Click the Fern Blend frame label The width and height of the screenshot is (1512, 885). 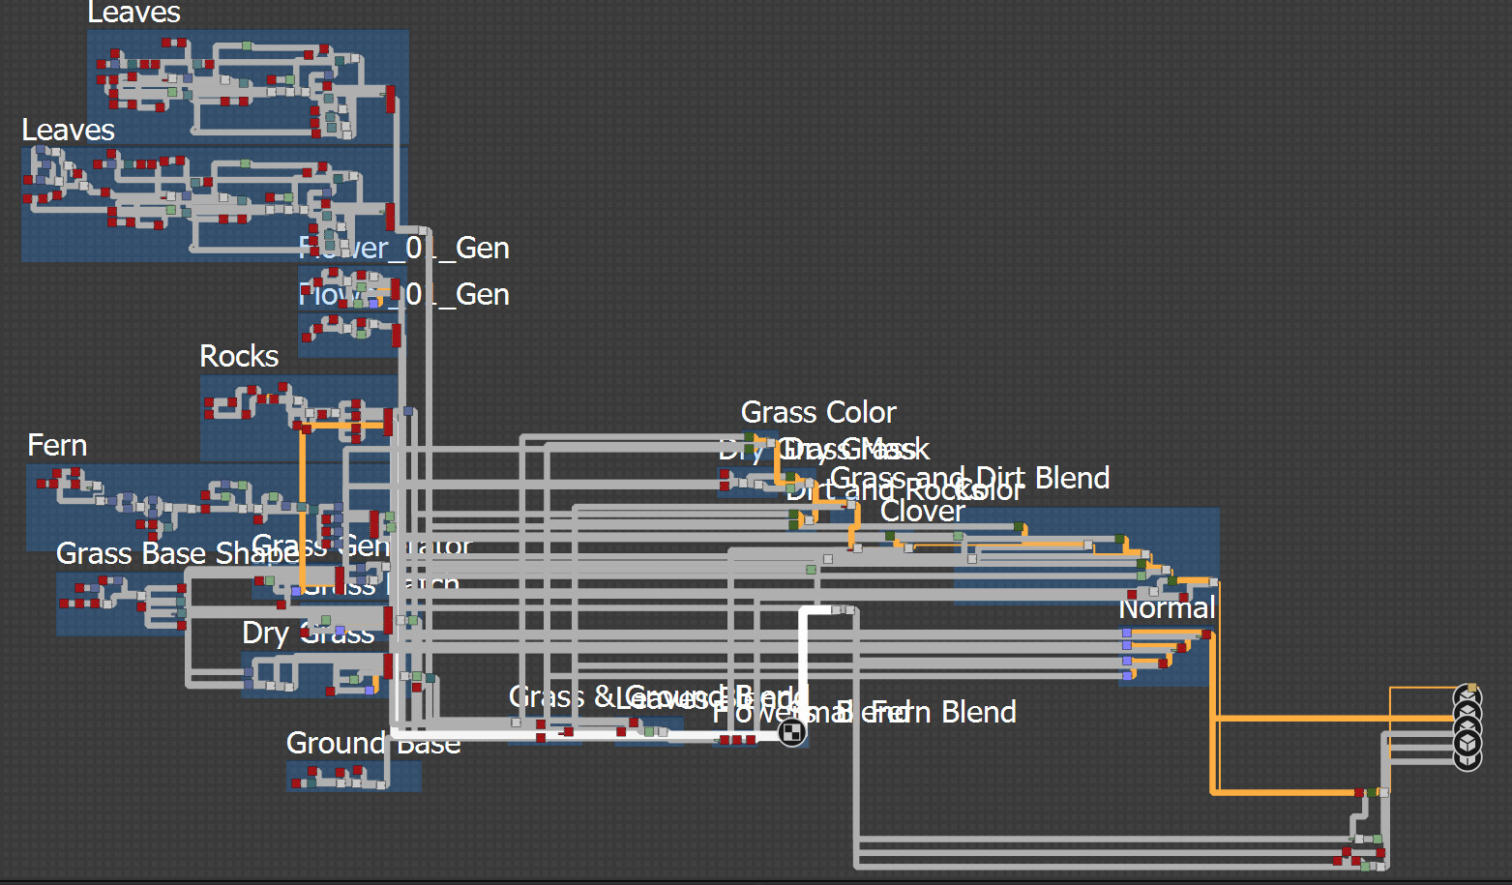pyautogui.click(x=944, y=713)
